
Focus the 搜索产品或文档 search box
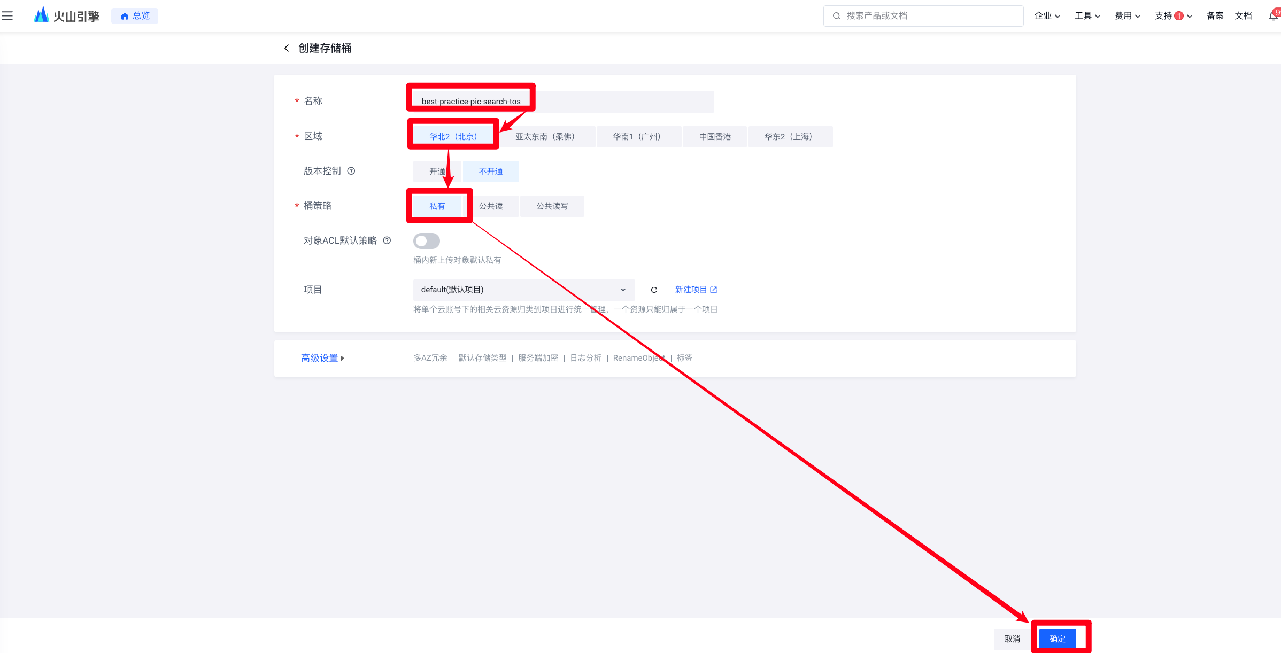coord(923,16)
